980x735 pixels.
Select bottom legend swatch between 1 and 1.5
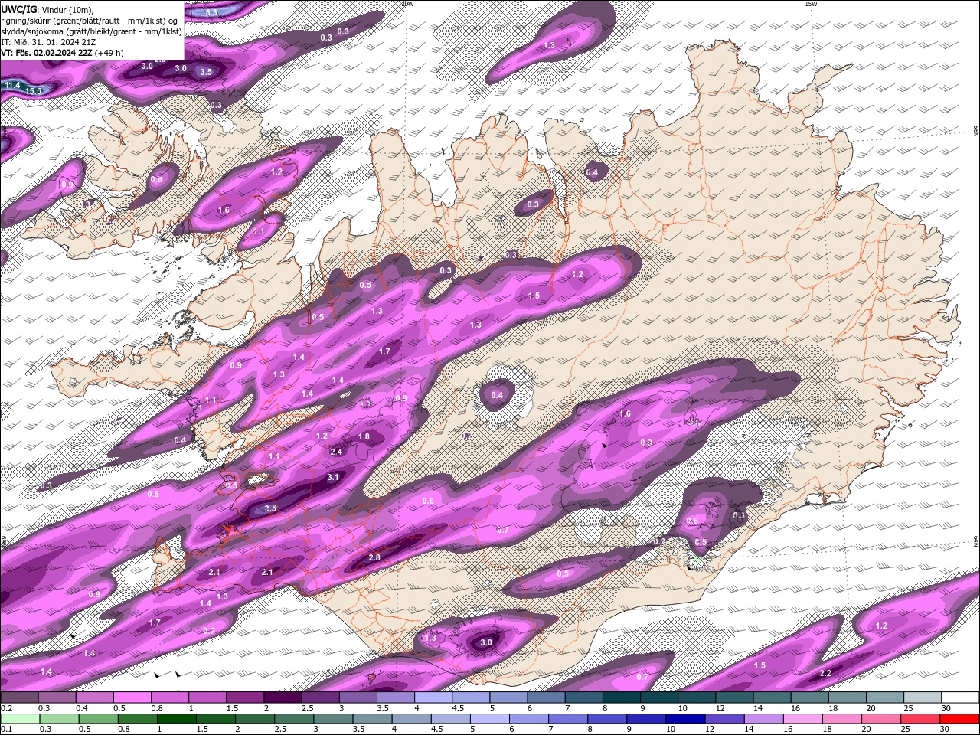pyautogui.click(x=176, y=719)
